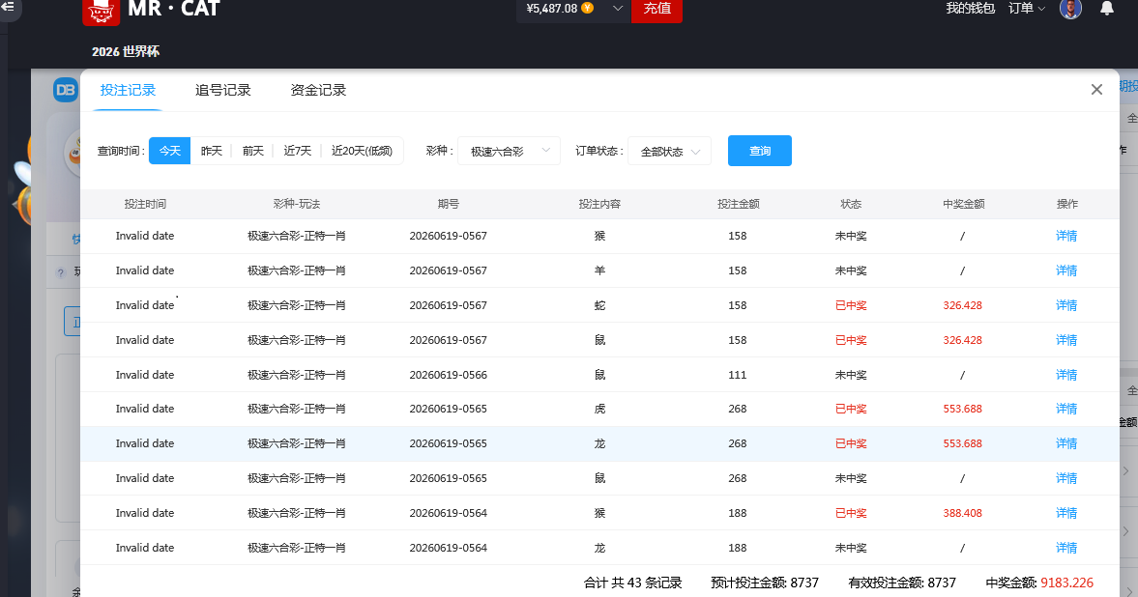Click the coin icon next to balance

click(x=588, y=8)
